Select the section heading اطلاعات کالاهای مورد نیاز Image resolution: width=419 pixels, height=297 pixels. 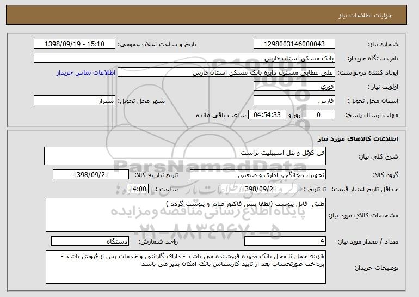358,139
